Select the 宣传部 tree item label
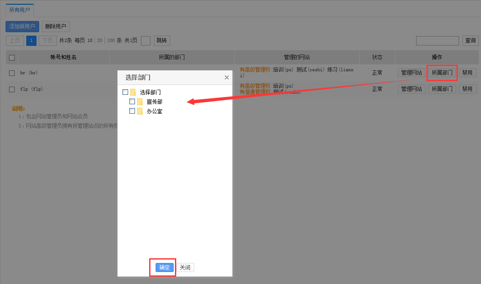481x284 pixels. (154, 102)
